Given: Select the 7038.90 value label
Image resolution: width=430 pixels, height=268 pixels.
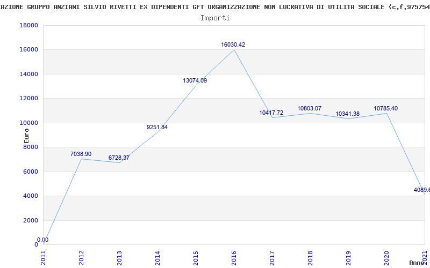Looking at the screenshot, I should (x=81, y=154).
